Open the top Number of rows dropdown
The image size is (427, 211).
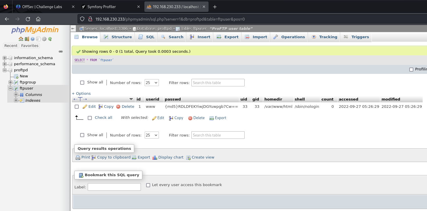pos(152,83)
